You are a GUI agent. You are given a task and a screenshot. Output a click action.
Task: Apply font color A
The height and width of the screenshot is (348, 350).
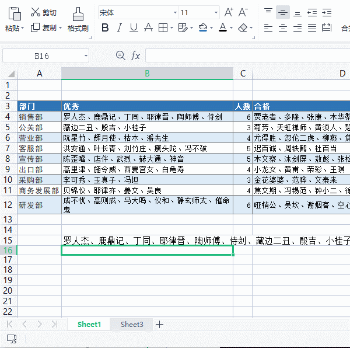pos(223,27)
